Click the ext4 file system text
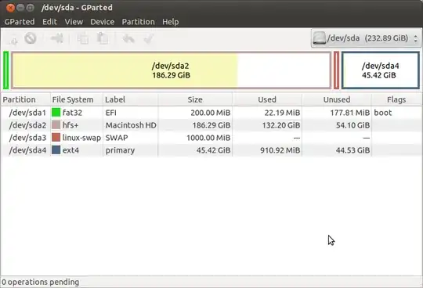 (x=70, y=150)
